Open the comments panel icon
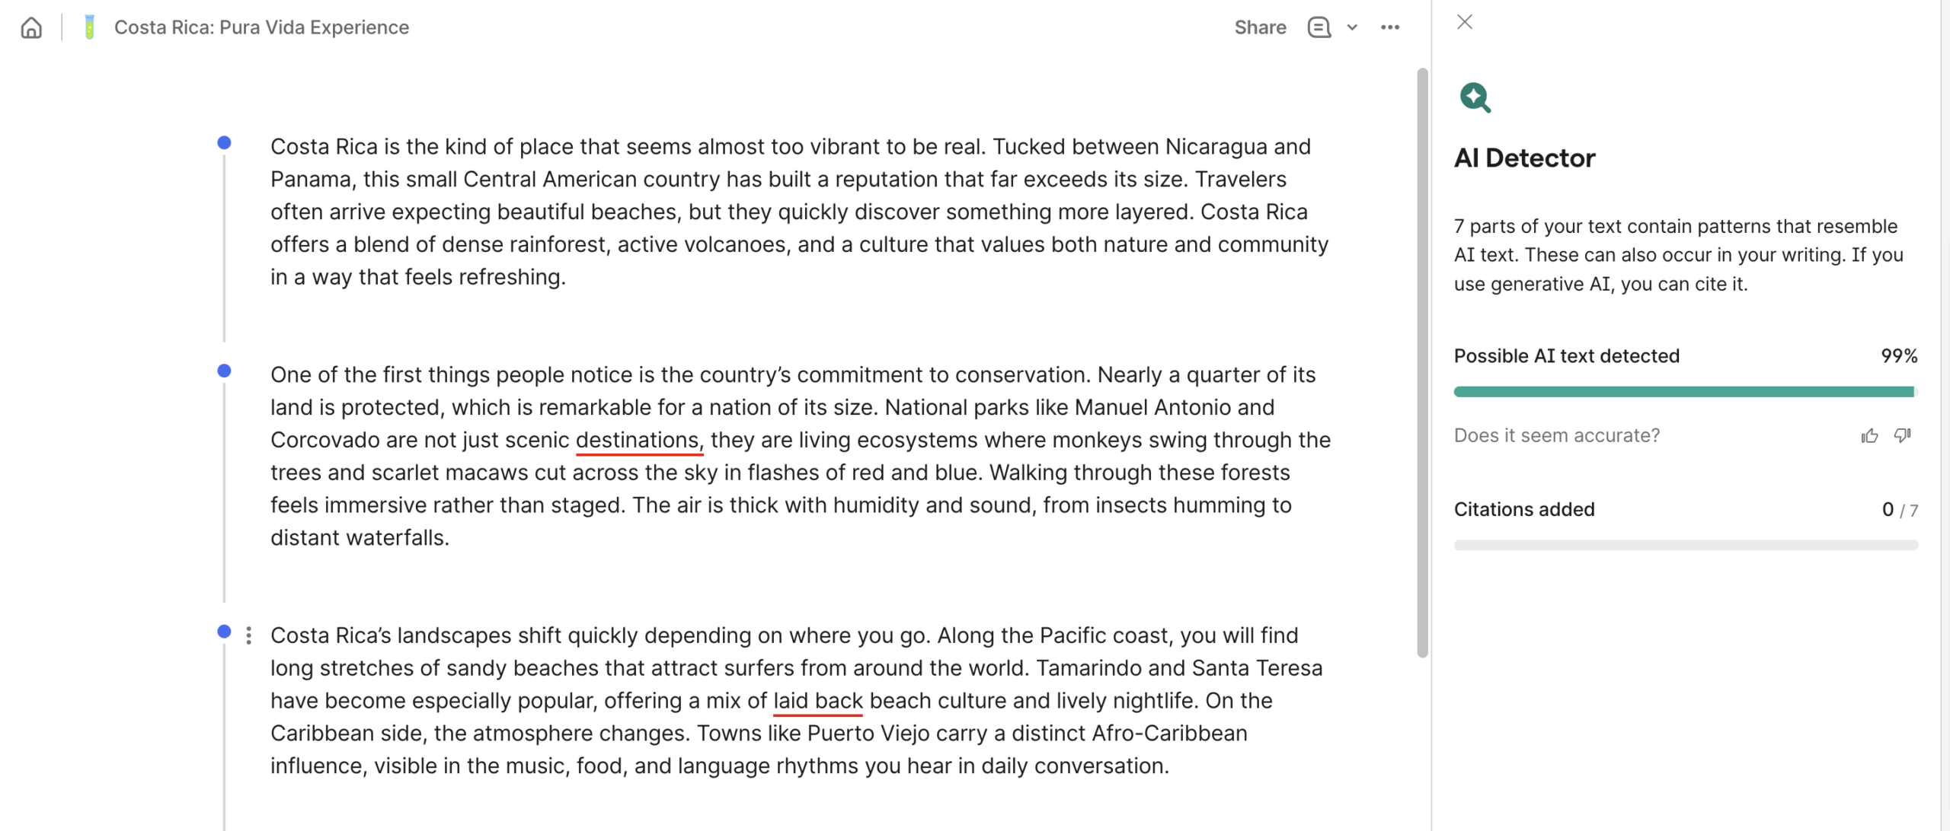 click(1319, 27)
